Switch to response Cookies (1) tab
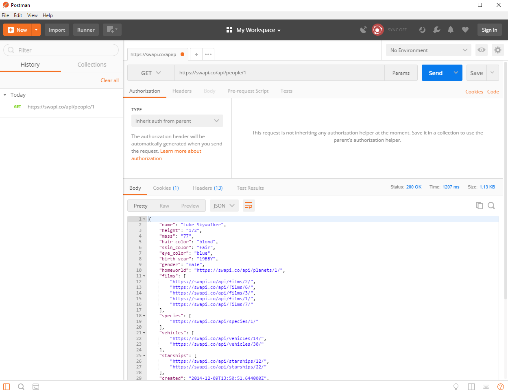 click(166, 188)
